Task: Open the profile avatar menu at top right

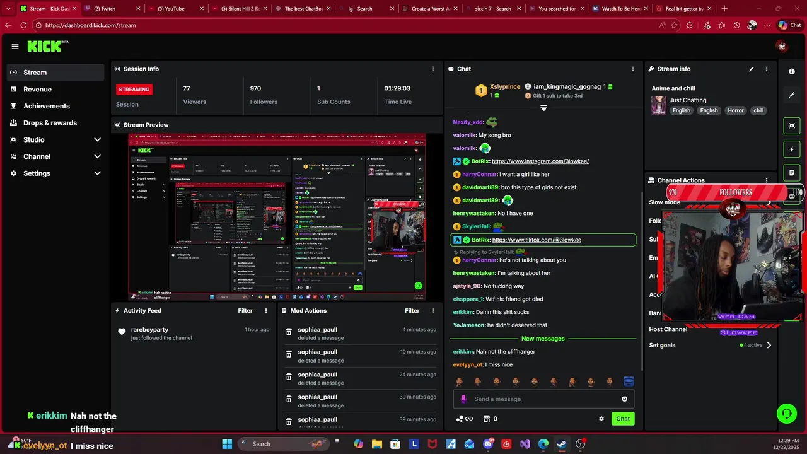Action: coord(782,46)
